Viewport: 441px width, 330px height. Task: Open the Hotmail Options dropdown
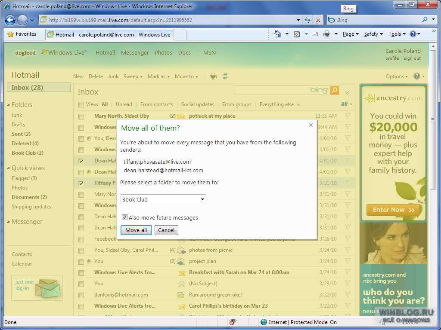[397, 76]
